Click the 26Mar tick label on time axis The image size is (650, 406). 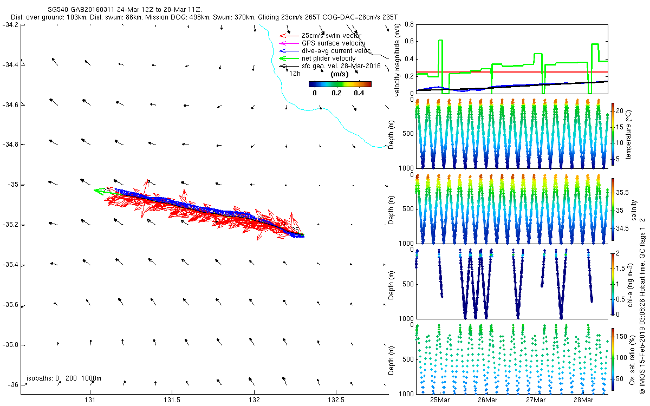tap(488, 400)
